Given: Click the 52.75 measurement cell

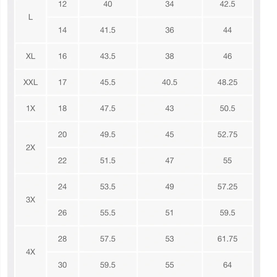Looking at the screenshot, I should pyautogui.click(x=227, y=134).
